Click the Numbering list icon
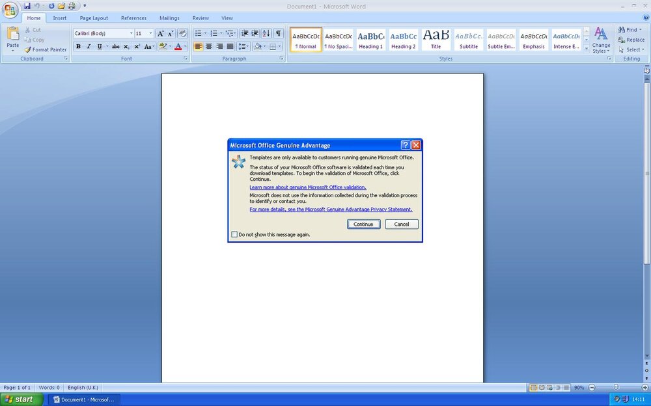The image size is (651, 406). [x=214, y=34]
